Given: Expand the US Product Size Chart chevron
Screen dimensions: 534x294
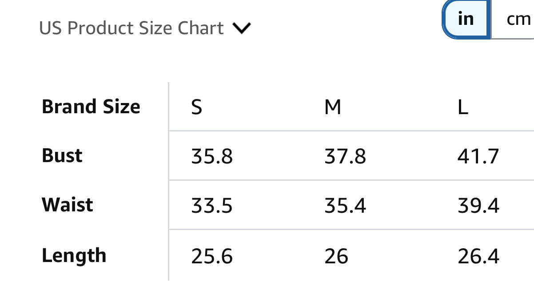Looking at the screenshot, I should (242, 28).
